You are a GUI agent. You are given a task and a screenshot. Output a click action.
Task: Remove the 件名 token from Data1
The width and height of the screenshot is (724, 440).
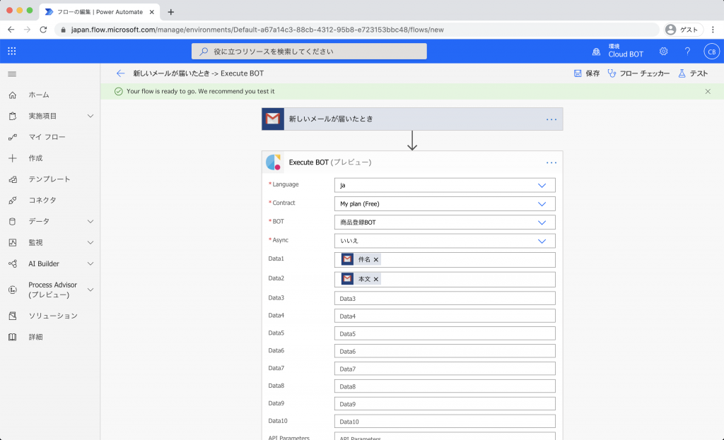click(x=376, y=260)
